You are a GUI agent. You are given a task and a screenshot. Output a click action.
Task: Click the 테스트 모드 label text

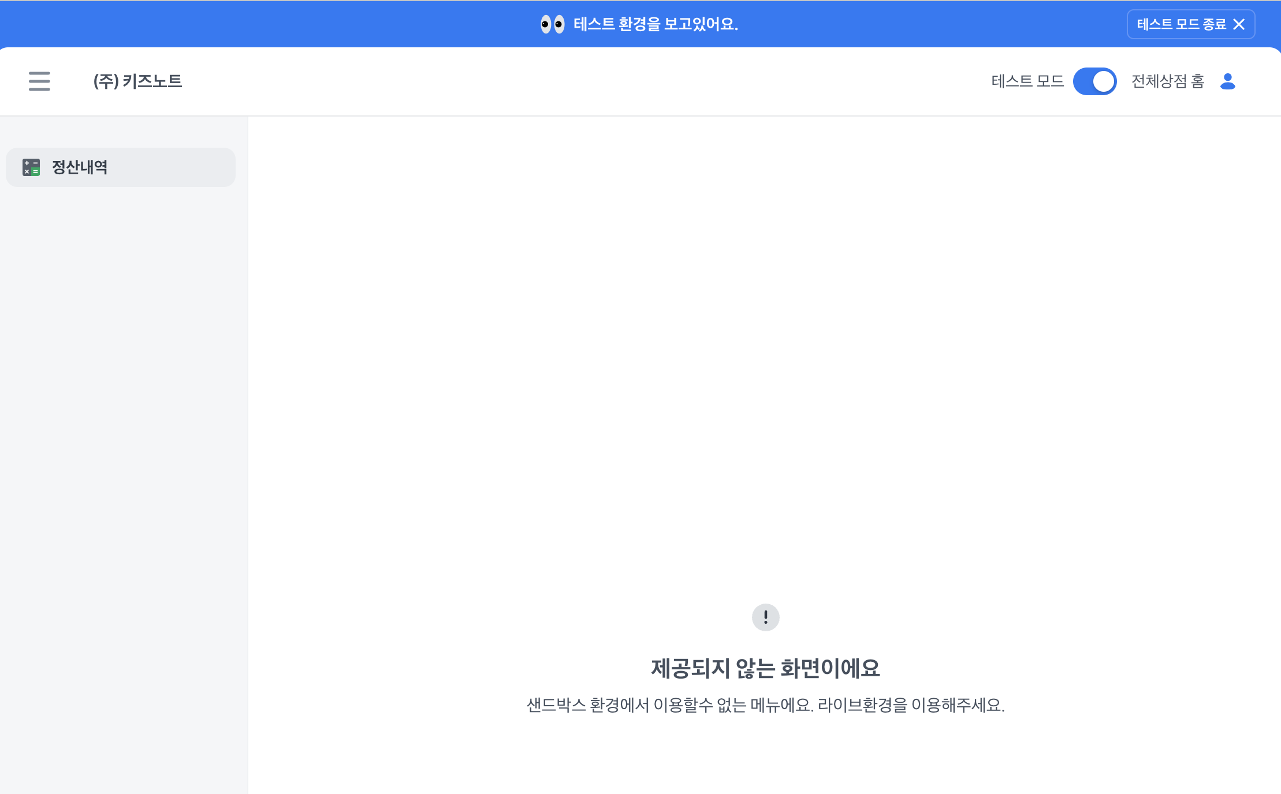tap(1027, 81)
